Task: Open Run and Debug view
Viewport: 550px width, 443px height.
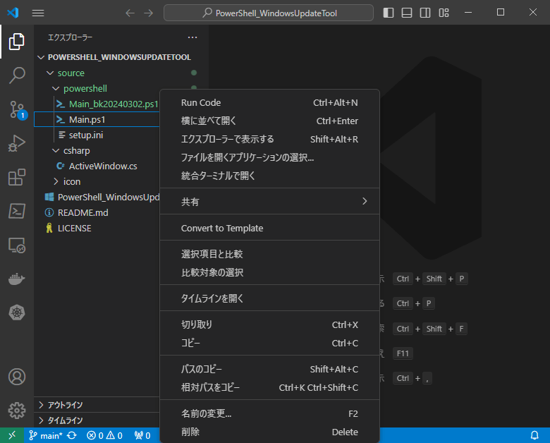Action: coord(16,143)
